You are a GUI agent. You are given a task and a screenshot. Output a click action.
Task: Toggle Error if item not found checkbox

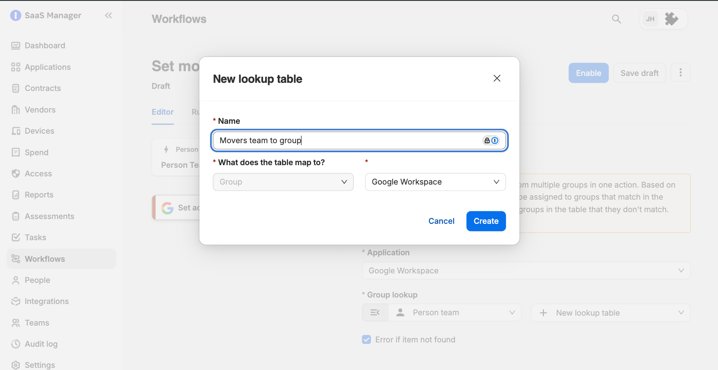tap(366, 339)
